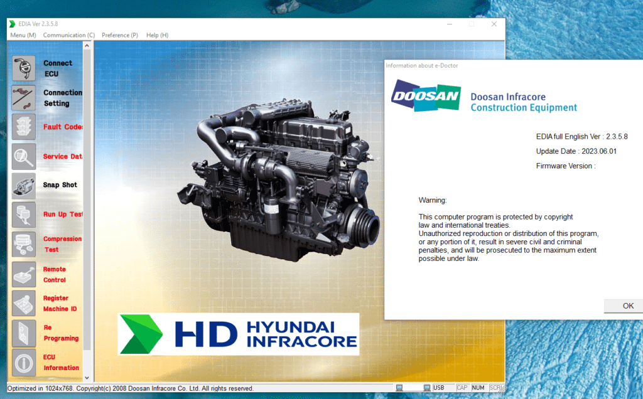Open Connection Setting icon in sidebar
Image resolution: width=643 pixels, height=399 pixels.
click(24, 98)
